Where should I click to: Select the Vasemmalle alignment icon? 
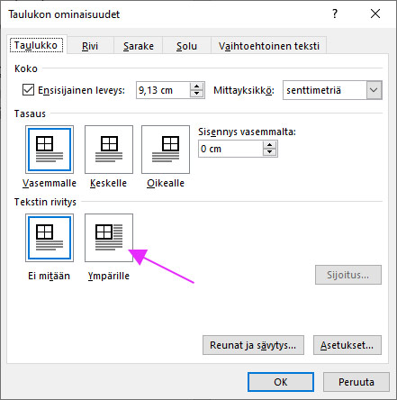50,150
